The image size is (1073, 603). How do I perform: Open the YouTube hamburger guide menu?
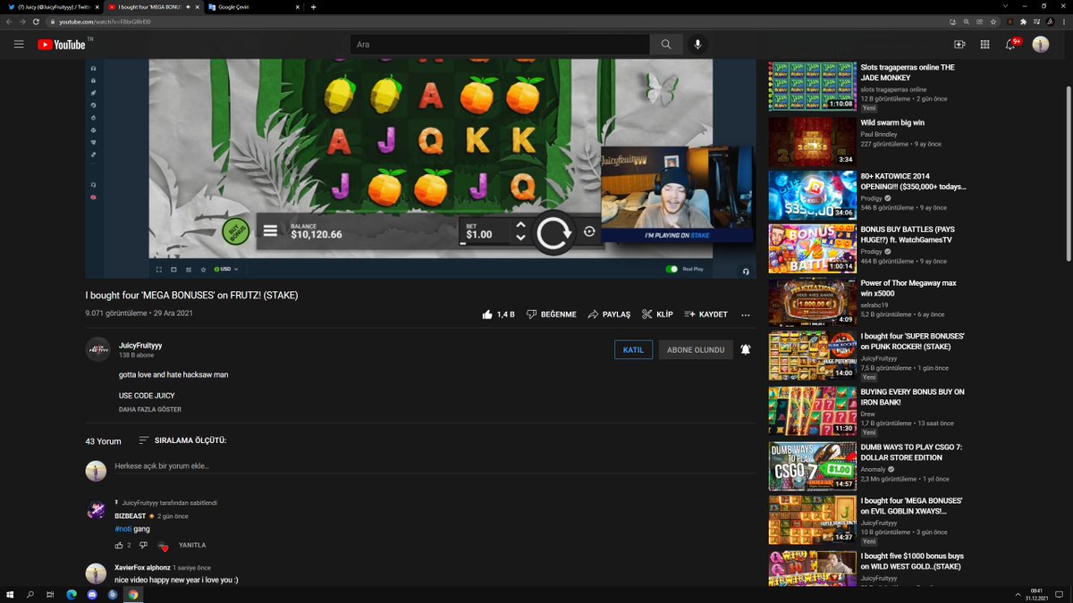[19, 44]
